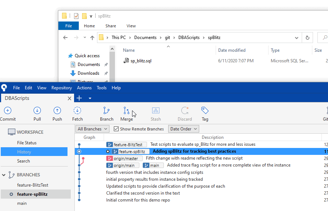Open File tab in Explorer window

(68, 26)
